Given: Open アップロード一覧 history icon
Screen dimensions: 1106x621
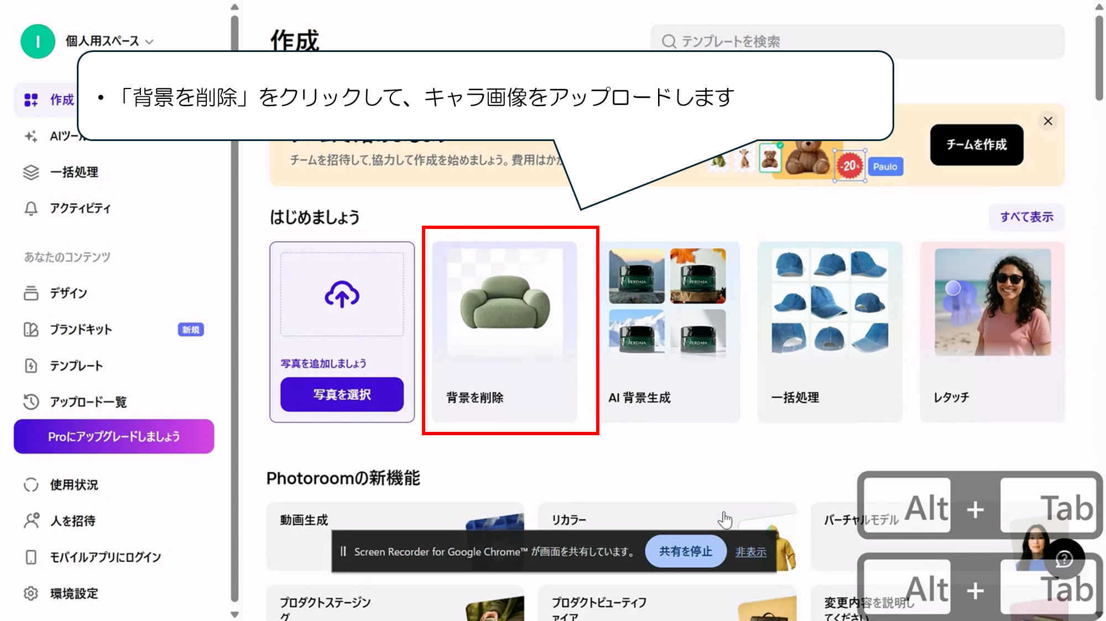Looking at the screenshot, I should point(31,401).
